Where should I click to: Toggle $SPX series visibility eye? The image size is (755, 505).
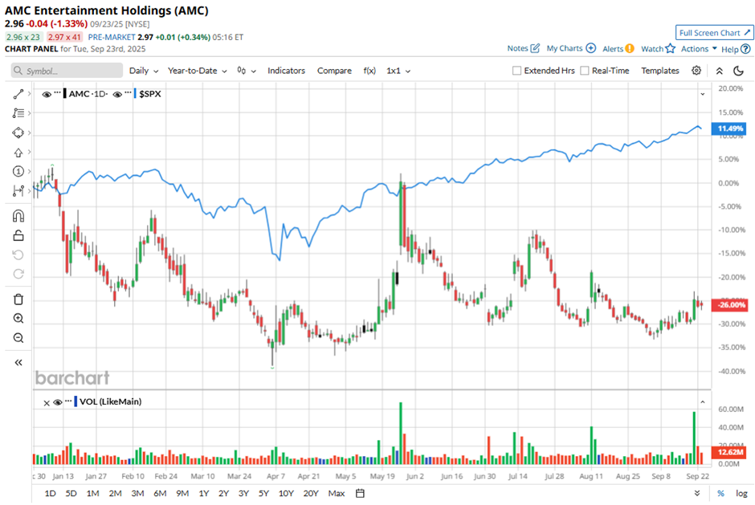[x=117, y=95]
